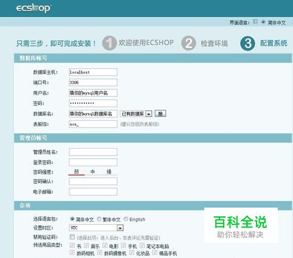Toggle the 精品手机 checkbox
The width and height of the screenshot is (293, 258).
(x=155, y=253)
